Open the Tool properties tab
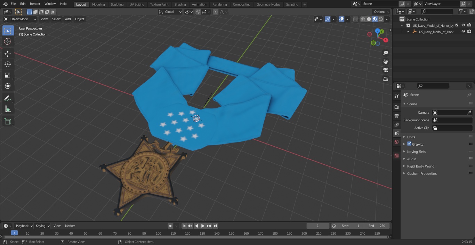 pyautogui.click(x=396, y=96)
